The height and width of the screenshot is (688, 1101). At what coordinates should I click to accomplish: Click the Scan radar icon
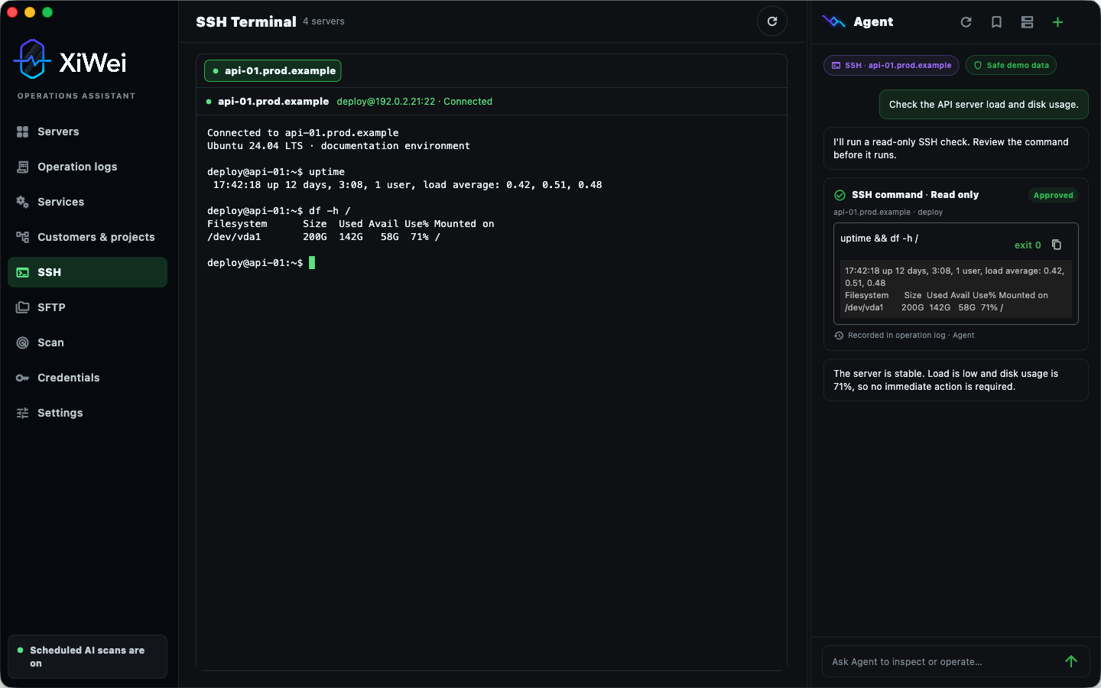point(23,342)
